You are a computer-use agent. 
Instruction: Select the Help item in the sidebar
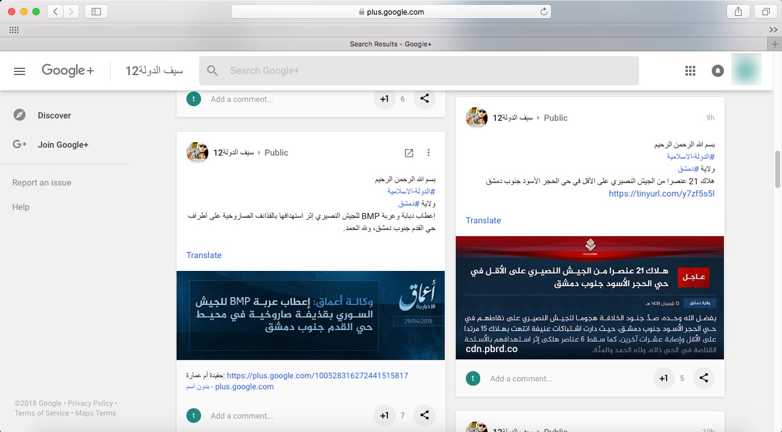(x=21, y=207)
